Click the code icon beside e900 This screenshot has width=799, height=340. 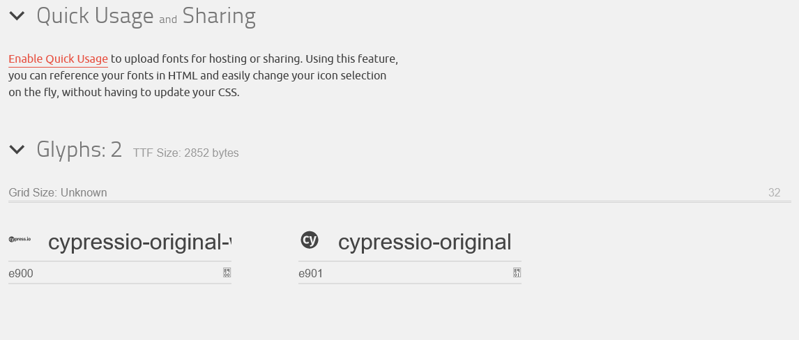pos(227,273)
